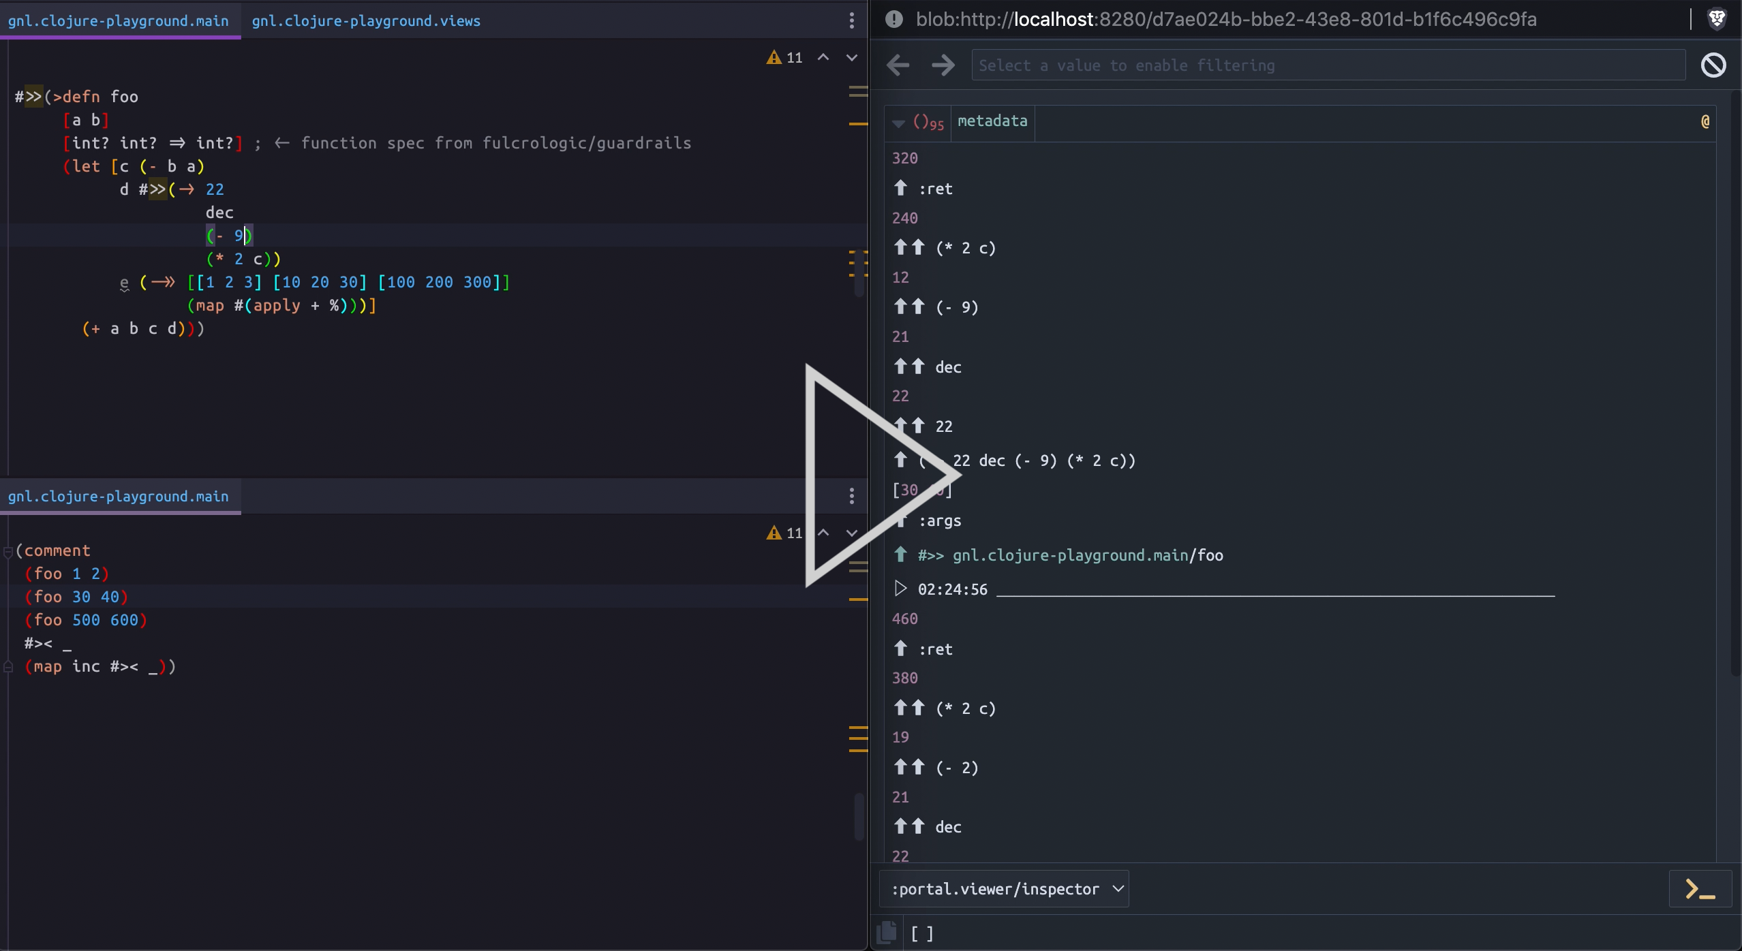Select the metadata tab in Portal
This screenshot has width=1742, height=951.
pos(992,121)
